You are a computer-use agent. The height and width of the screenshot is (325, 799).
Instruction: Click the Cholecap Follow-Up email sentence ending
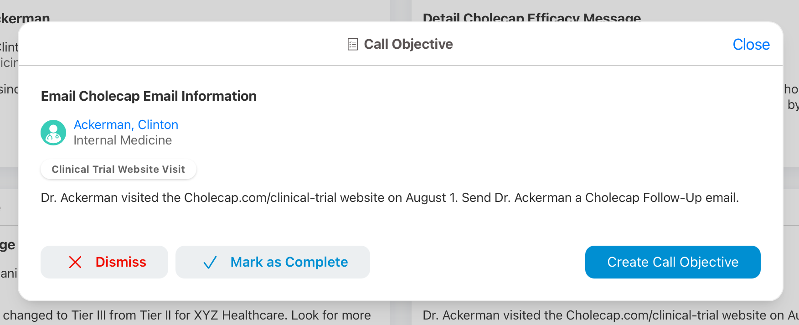coord(661,198)
